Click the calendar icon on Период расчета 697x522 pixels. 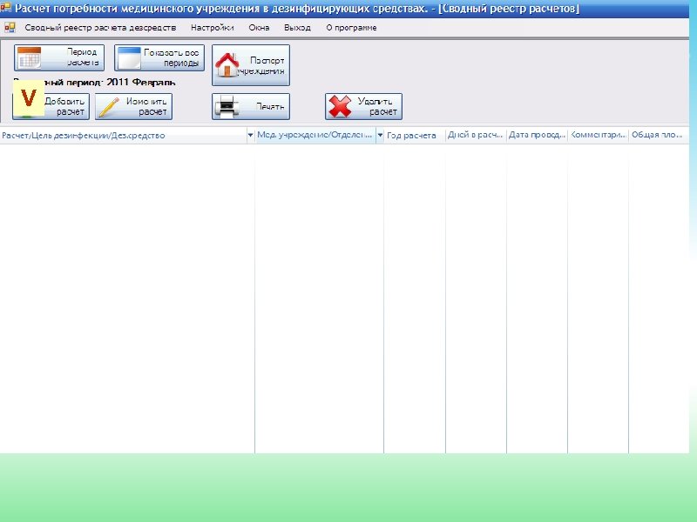click(30, 57)
